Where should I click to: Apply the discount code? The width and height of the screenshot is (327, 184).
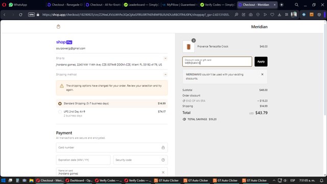click(x=261, y=61)
